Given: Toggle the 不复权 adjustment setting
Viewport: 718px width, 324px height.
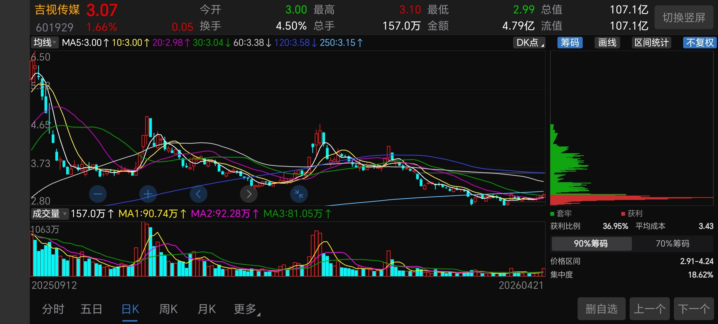Looking at the screenshot, I should [x=700, y=43].
